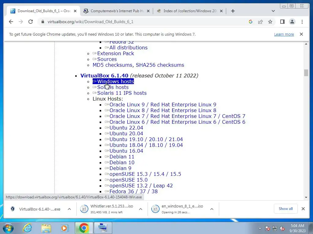Share this page icon

pos(260,22)
